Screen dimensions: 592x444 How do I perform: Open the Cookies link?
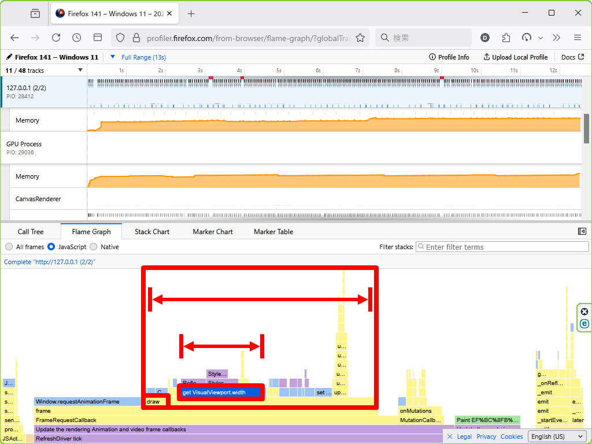tap(512, 436)
